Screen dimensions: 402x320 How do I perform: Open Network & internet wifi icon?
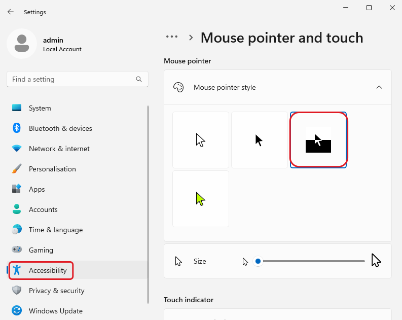17,149
